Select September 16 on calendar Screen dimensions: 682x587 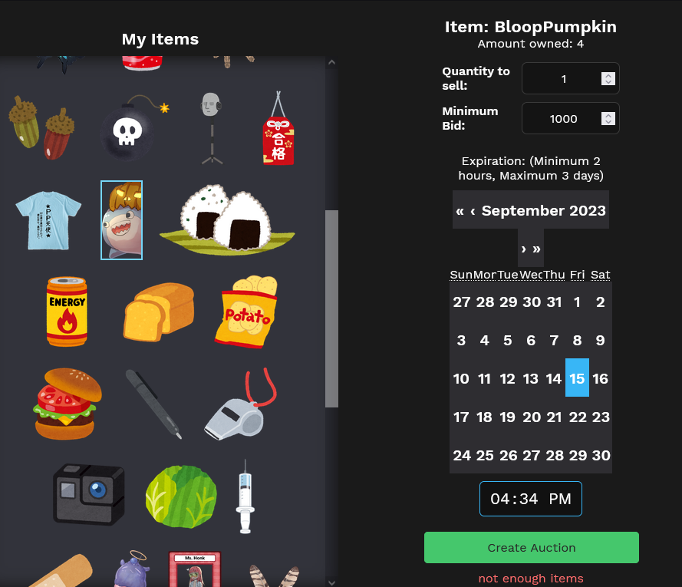pos(600,378)
